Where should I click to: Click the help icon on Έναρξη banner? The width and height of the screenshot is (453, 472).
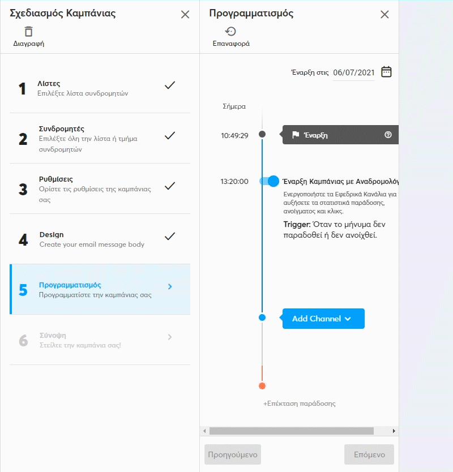[x=388, y=135]
